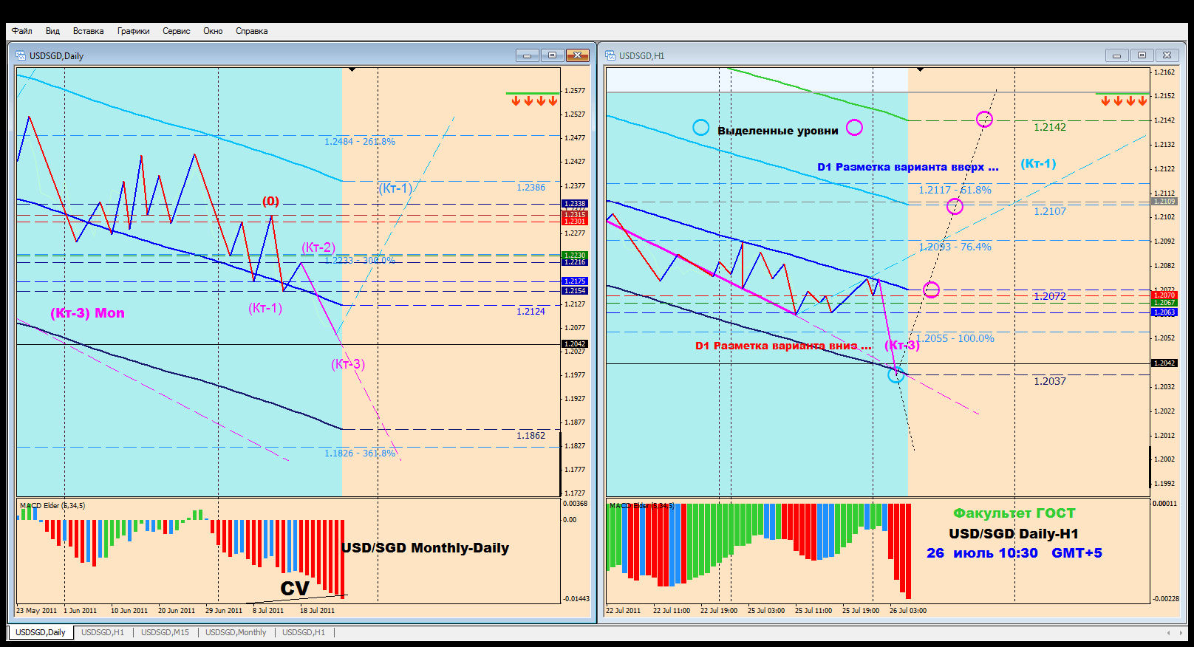Click the 1.2175 blue price label
Screen dimensions: 1194x647
point(575,281)
